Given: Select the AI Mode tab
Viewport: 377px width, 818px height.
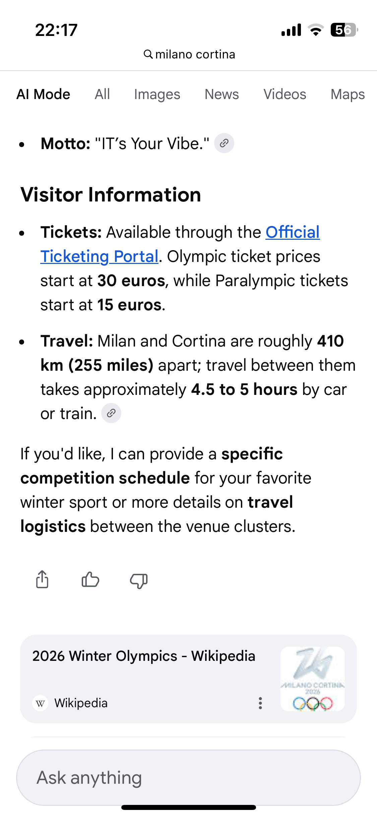Looking at the screenshot, I should 43,94.
